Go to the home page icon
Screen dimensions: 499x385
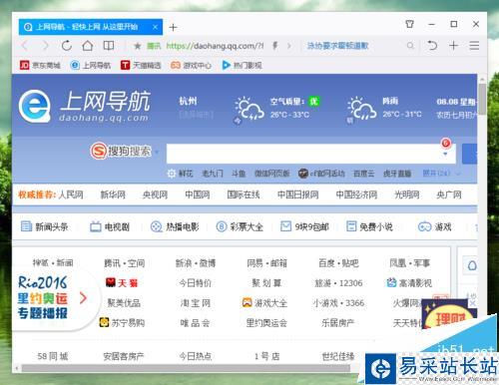88,46
